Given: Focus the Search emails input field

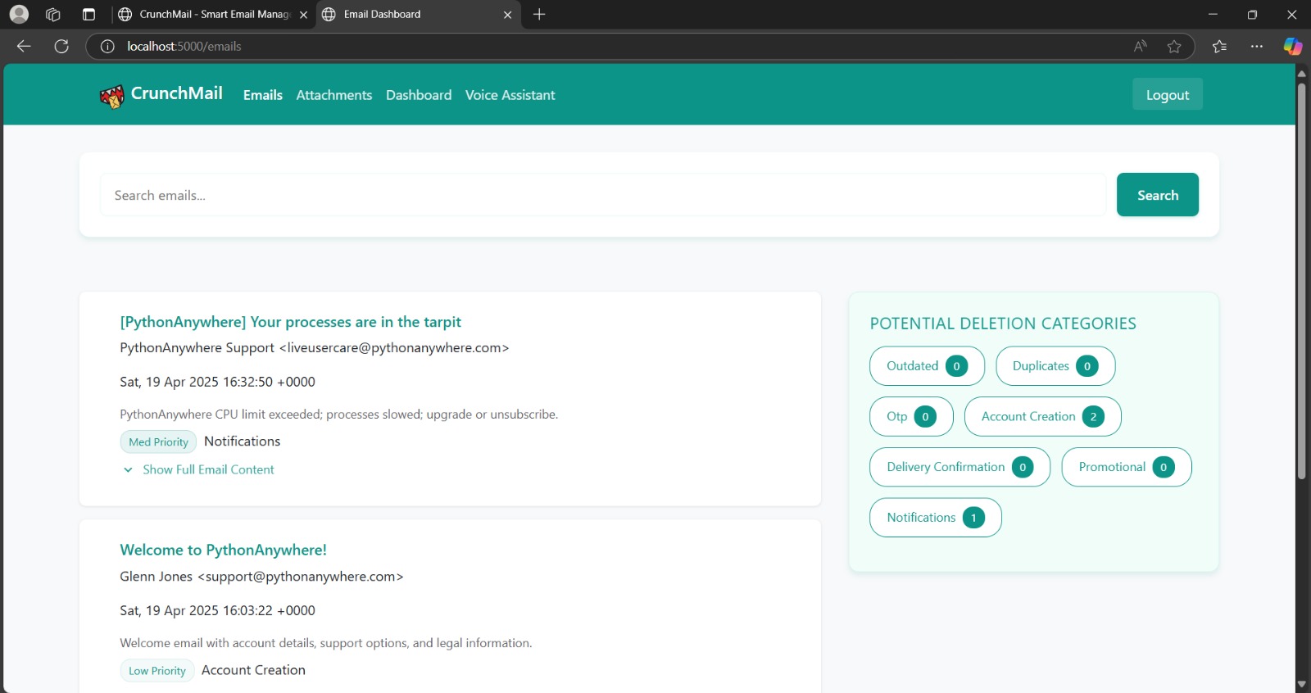Looking at the screenshot, I should [603, 195].
